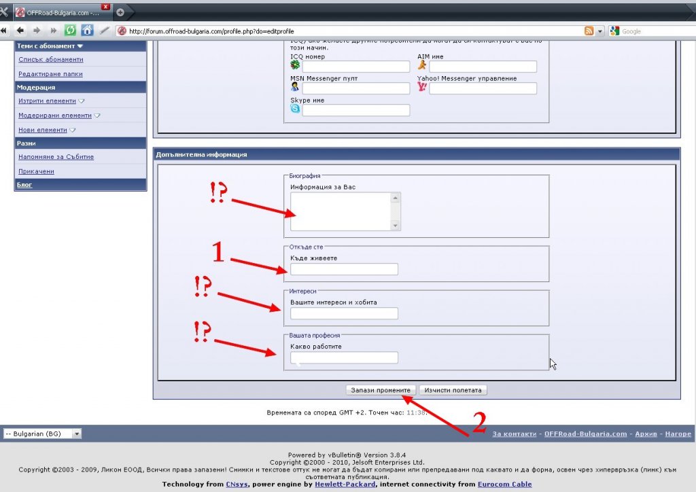Viewport: 696px width, 492px height.
Task: Click the AIM име input field
Action: tap(483, 67)
